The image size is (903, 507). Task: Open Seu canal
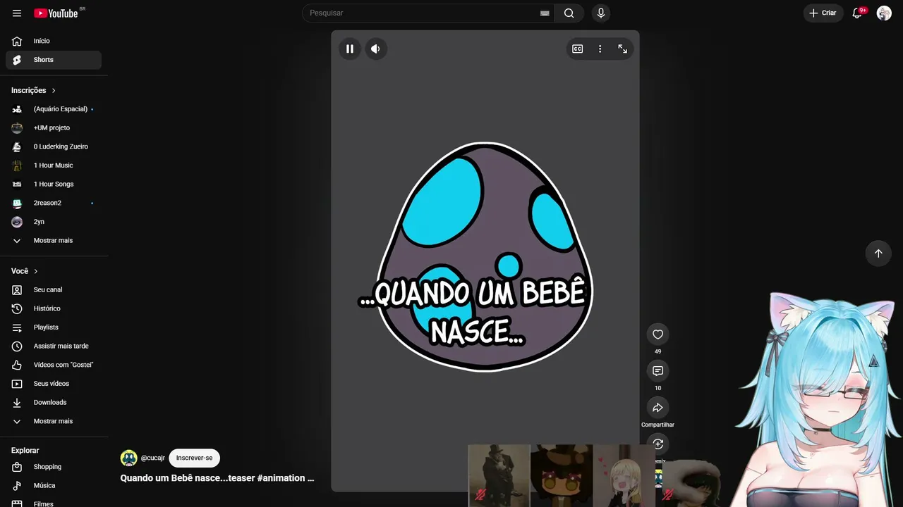tap(54, 289)
